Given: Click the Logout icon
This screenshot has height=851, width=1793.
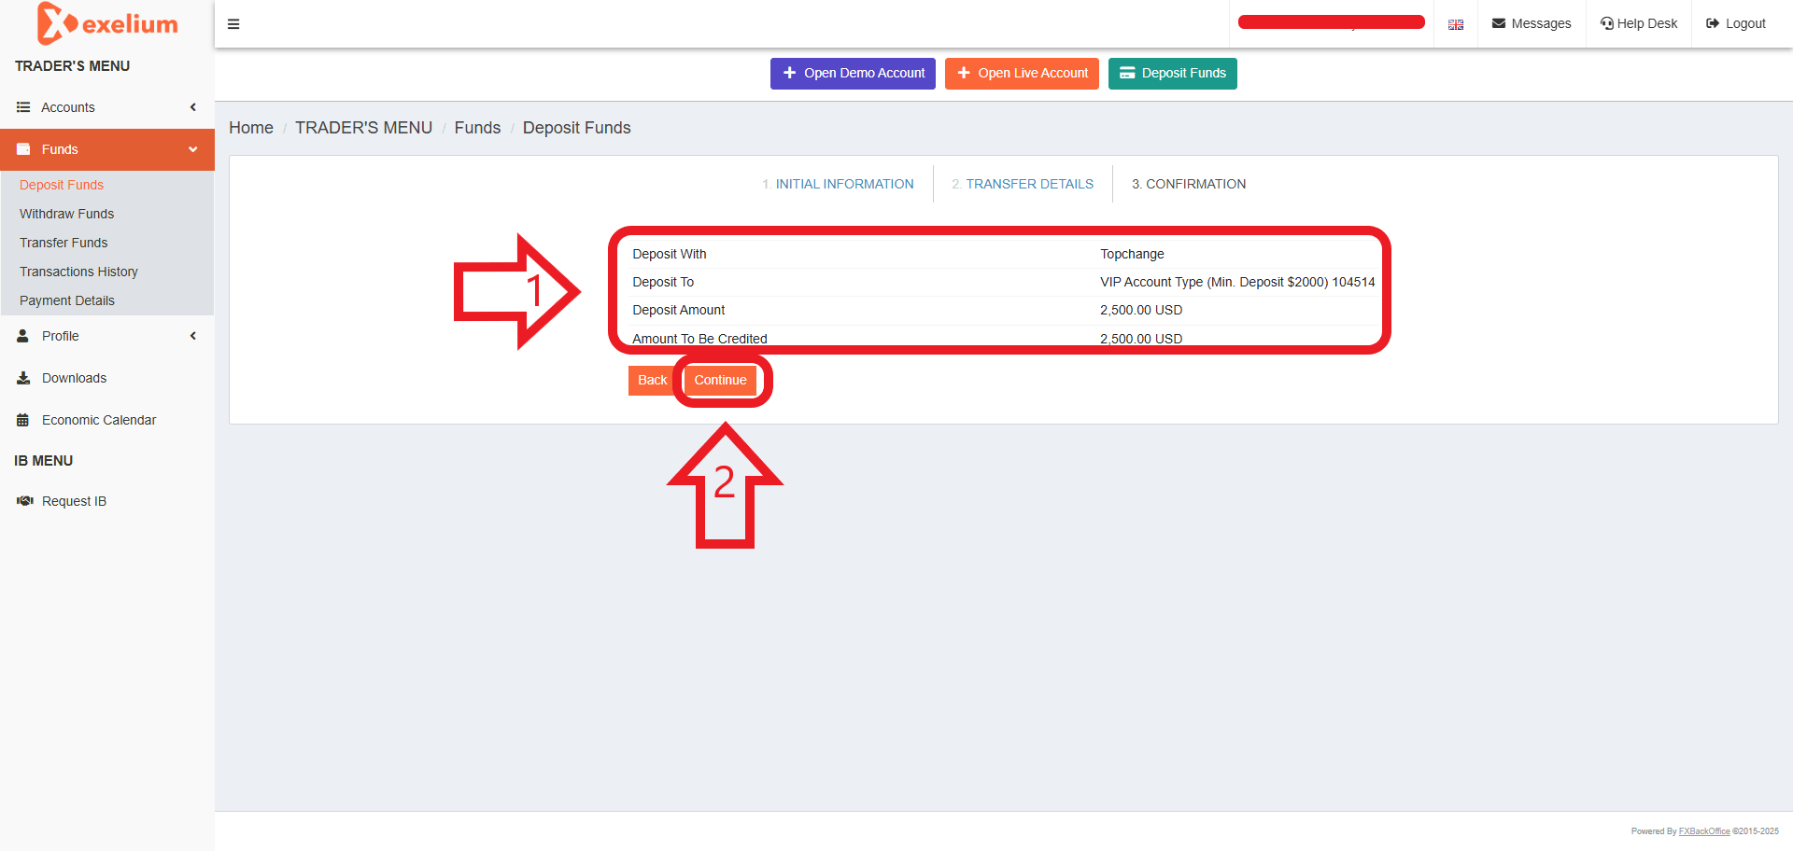Looking at the screenshot, I should 1713,23.
